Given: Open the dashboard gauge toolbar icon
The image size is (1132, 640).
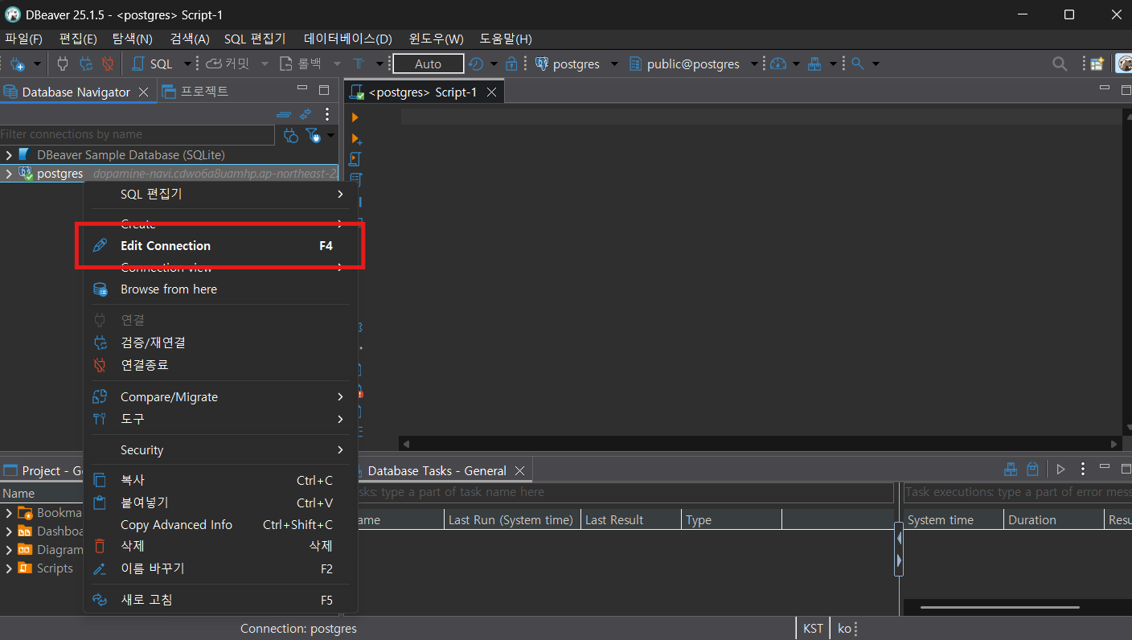Looking at the screenshot, I should click(777, 64).
